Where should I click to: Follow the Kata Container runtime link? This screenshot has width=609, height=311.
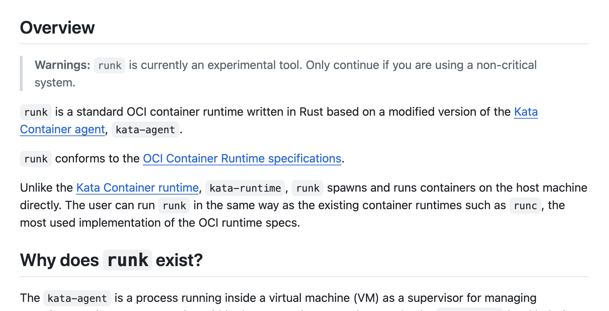pos(137,188)
